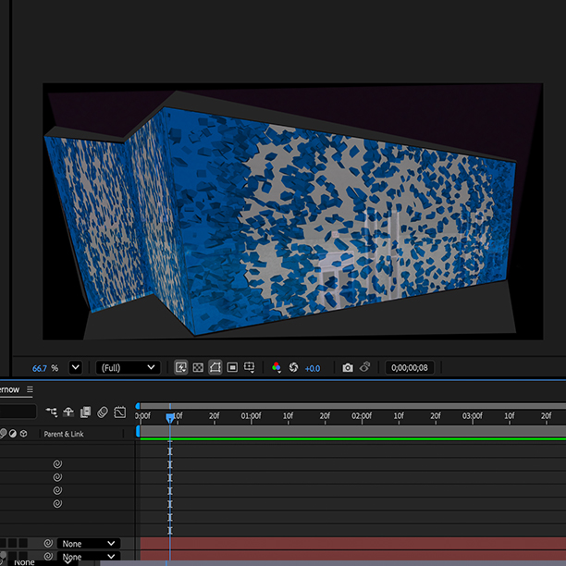Click the Parent & Link column header
The height and width of the screenshot is (566, 566).
[x=64, y=434]
